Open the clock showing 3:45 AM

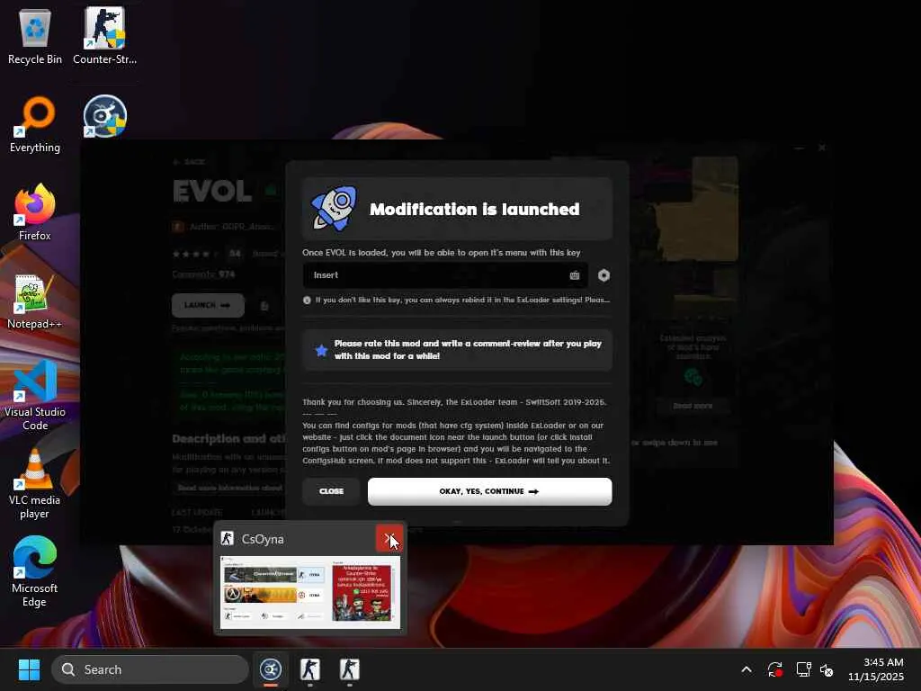pyautogui.click(x=876, y=669)
